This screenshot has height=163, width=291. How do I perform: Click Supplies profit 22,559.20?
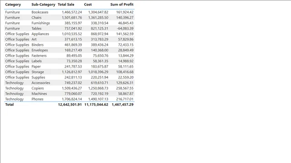pos(125,77)
